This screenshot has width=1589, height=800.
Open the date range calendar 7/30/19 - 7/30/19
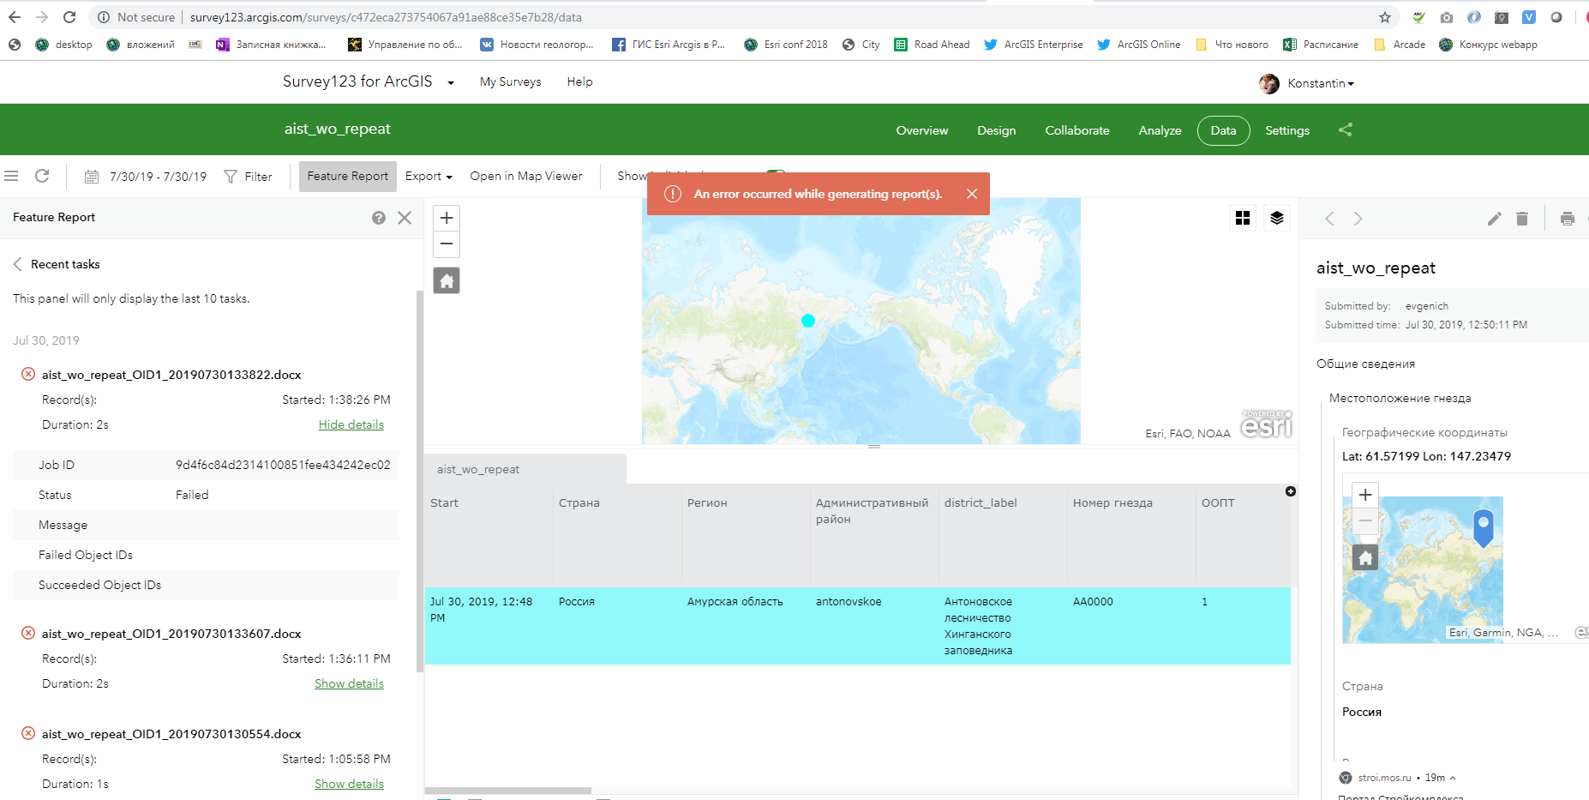pyautogui.click(x=146, y=177)
